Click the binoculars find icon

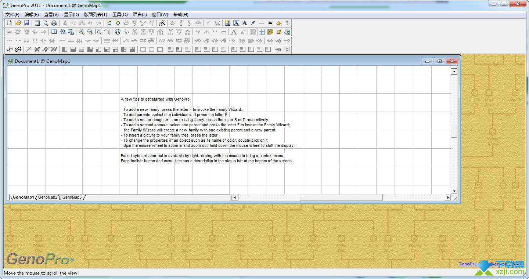[x=62, y=32]
